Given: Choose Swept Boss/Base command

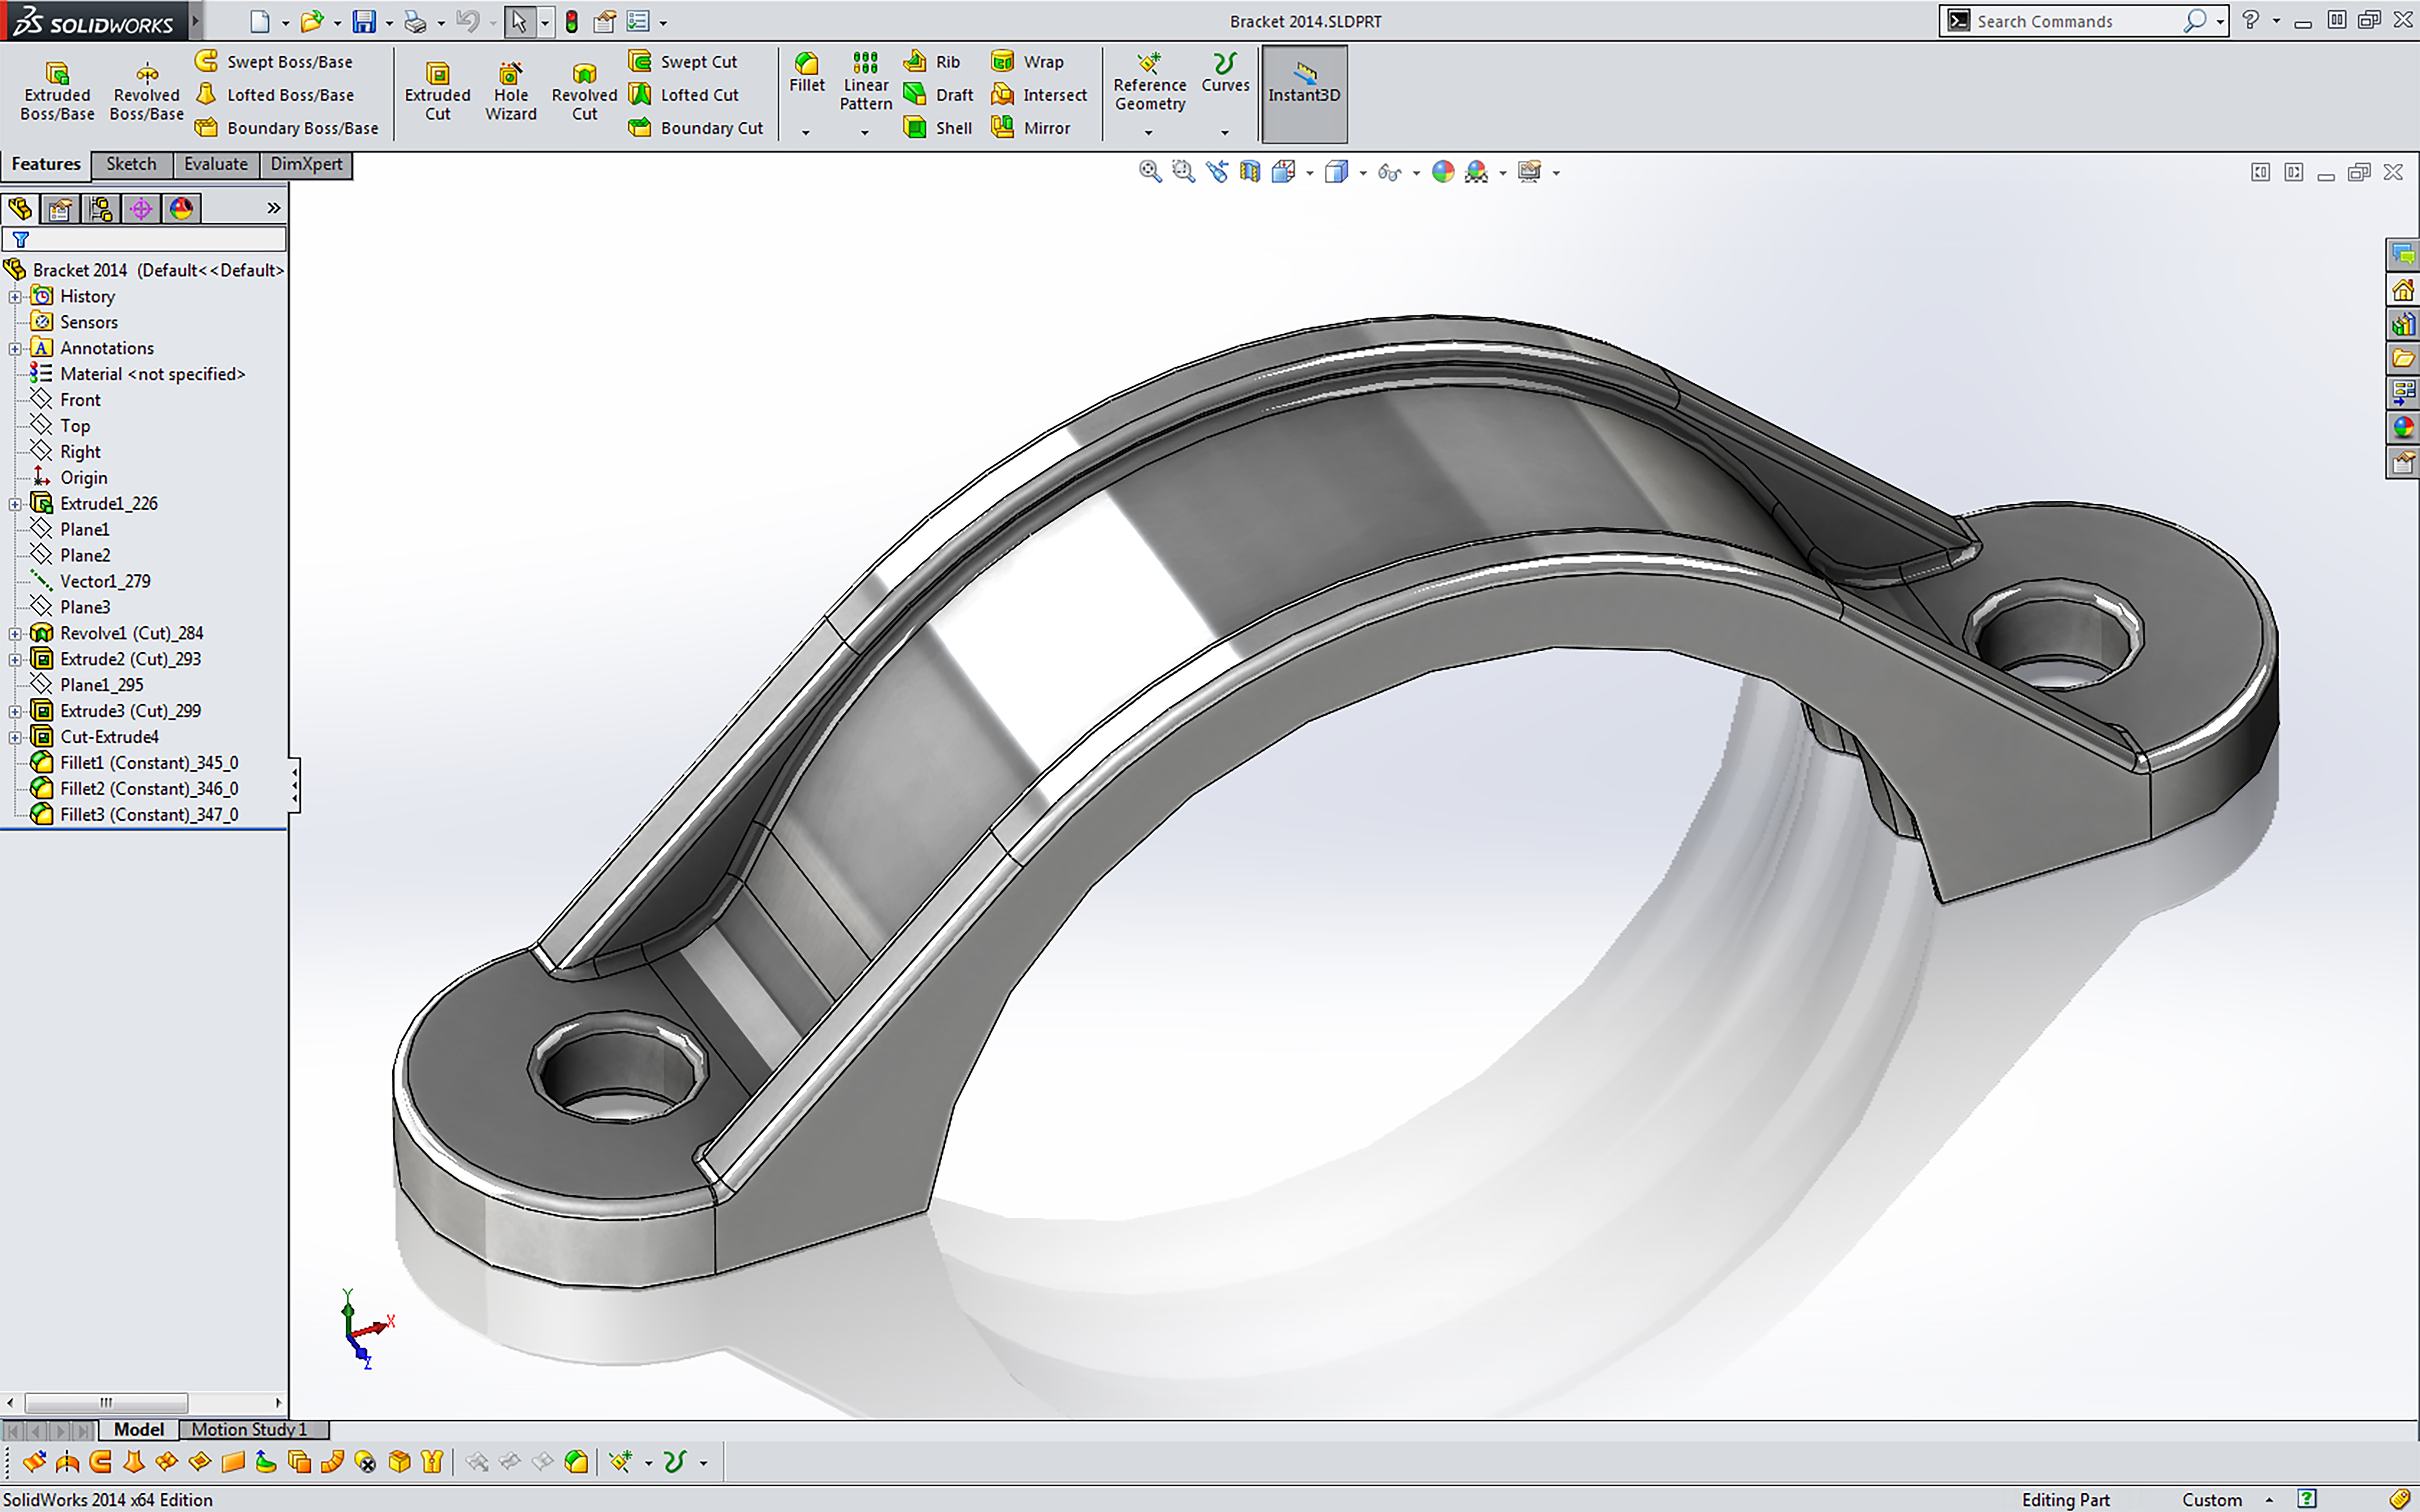Looking at the screenshot, I should pos(274,61).
